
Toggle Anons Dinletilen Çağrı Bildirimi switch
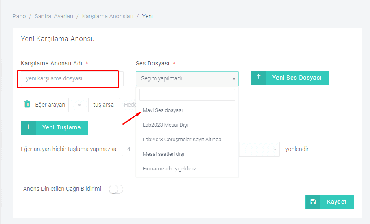116,189
